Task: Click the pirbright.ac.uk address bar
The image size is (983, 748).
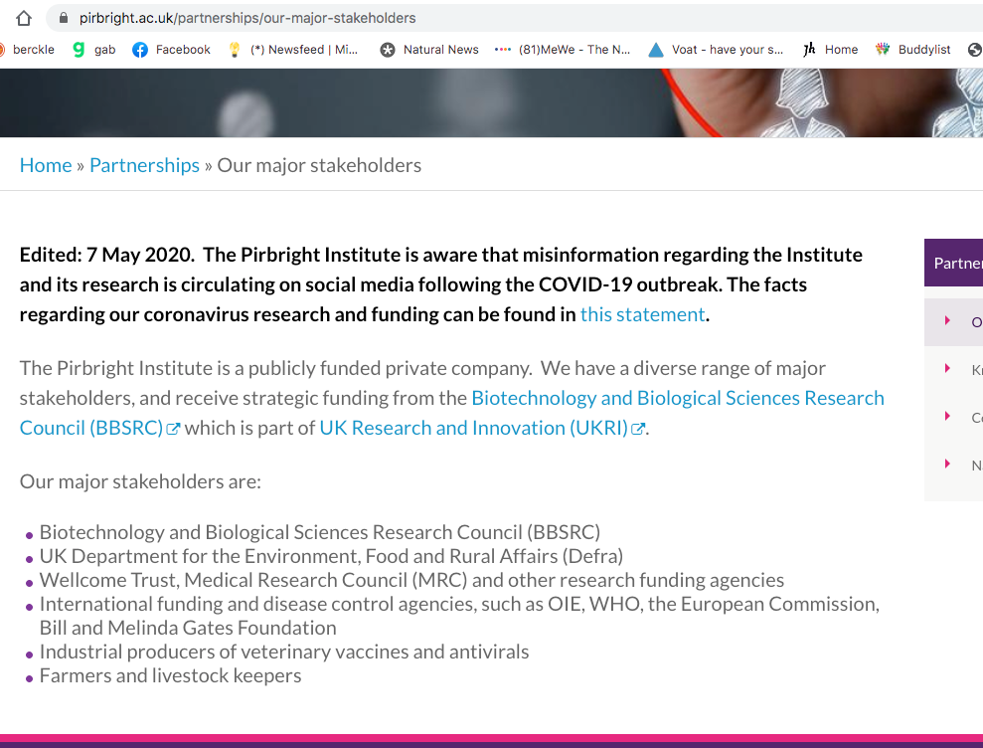Action: point(514,18)
